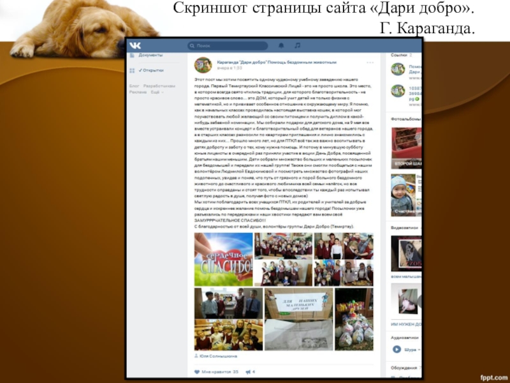510x383 pixels.
Task: Click the second link avatar under Ссылки
Action: coord(398,91)
